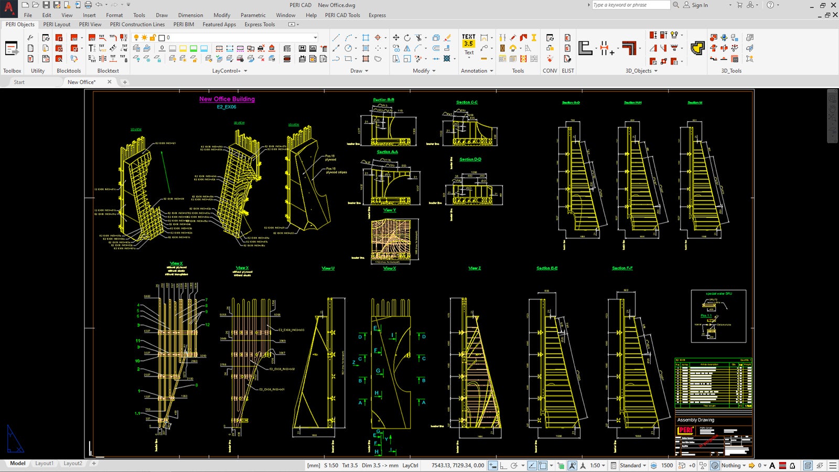Viewport: 839px width, 472px height.
Task: Open the large Toolbox icon
Action: (x=12, y=49)
